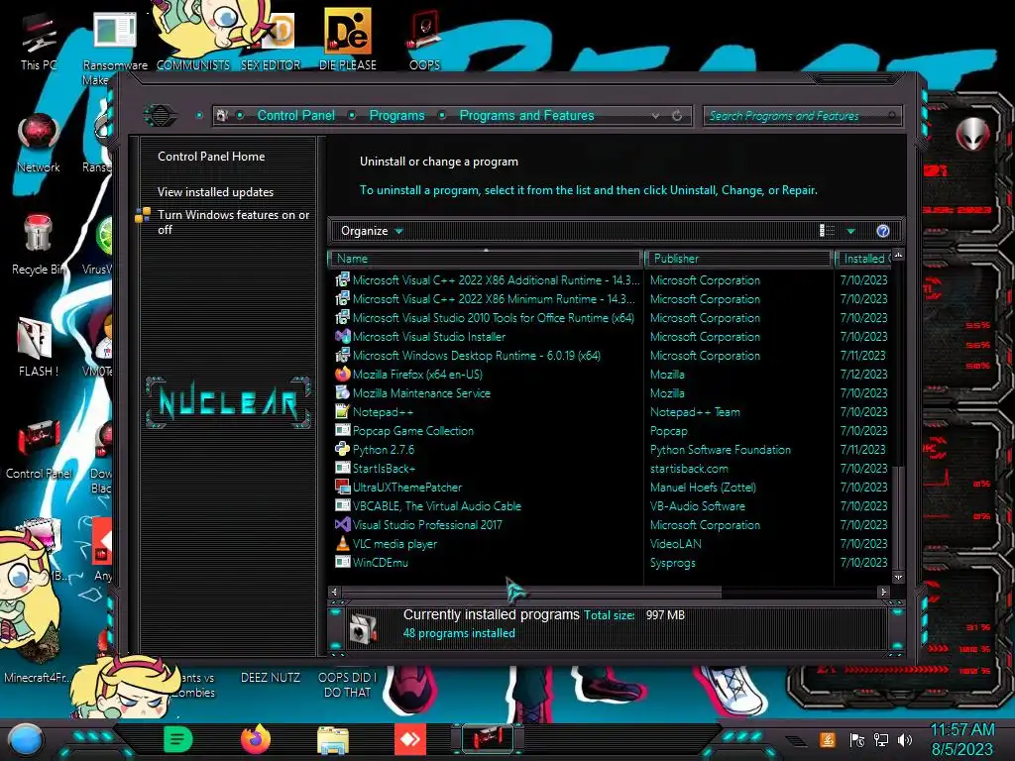Open the FLASH ! desktop shortcut
Viewport: 1015px width, 761px height.
(39, 346)
